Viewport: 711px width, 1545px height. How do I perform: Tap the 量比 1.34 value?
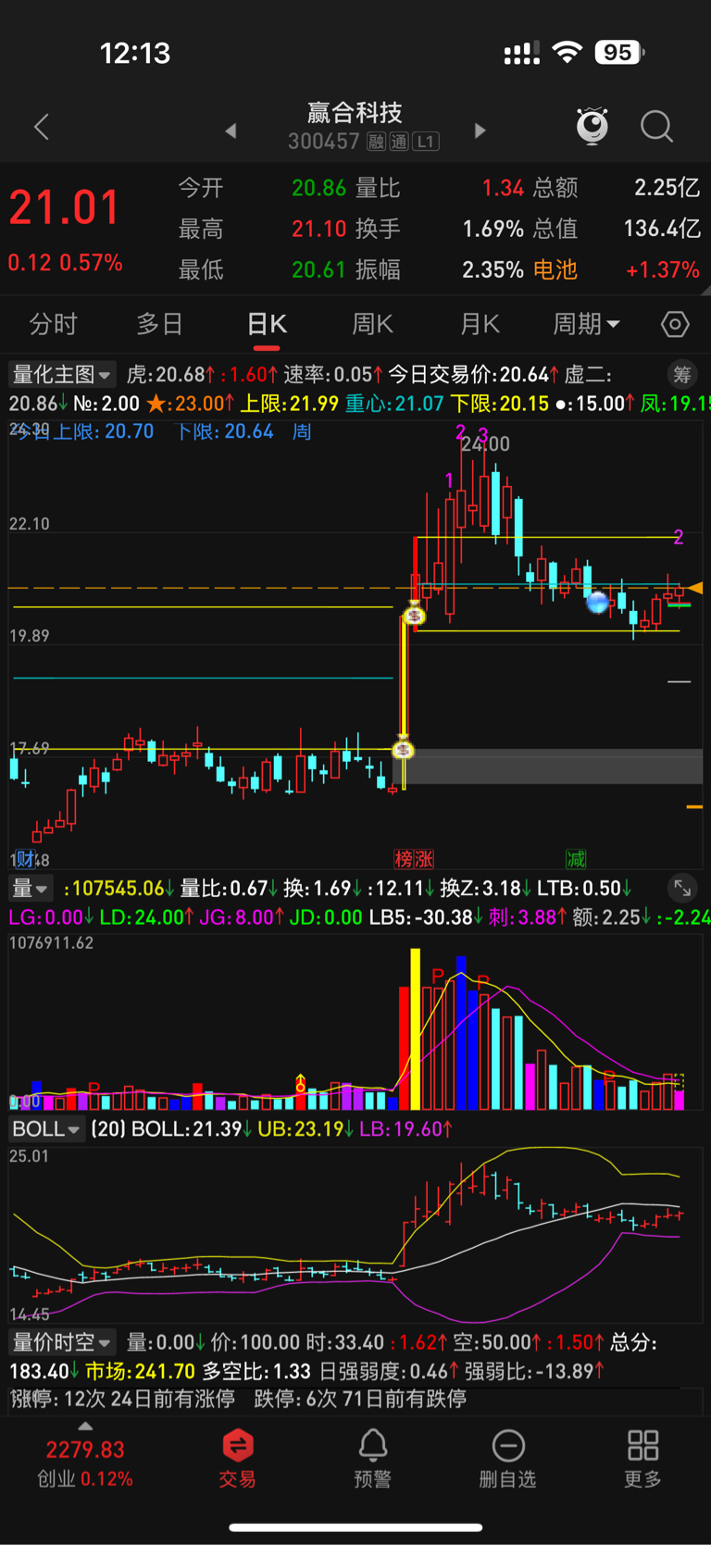(x=503, y=188)
